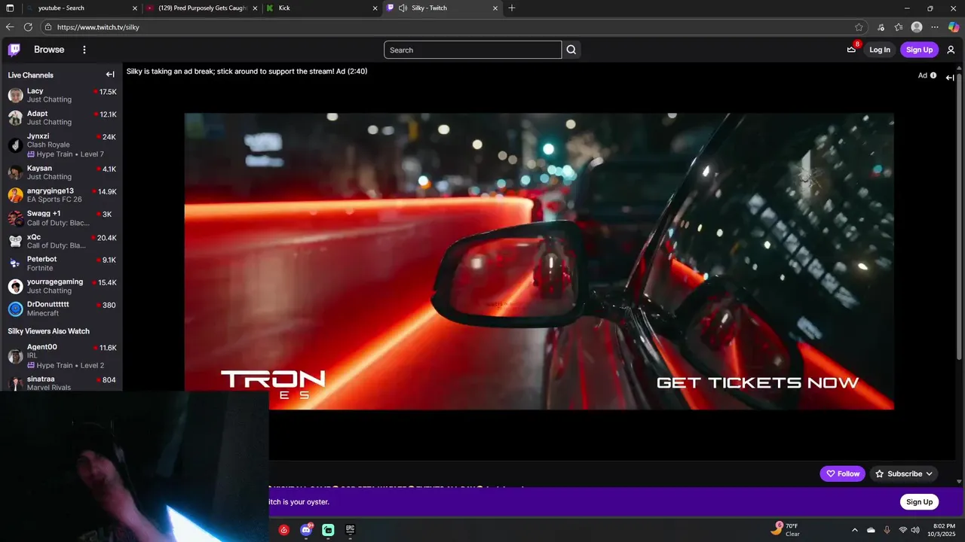Refresh the current page

point(28,26)
